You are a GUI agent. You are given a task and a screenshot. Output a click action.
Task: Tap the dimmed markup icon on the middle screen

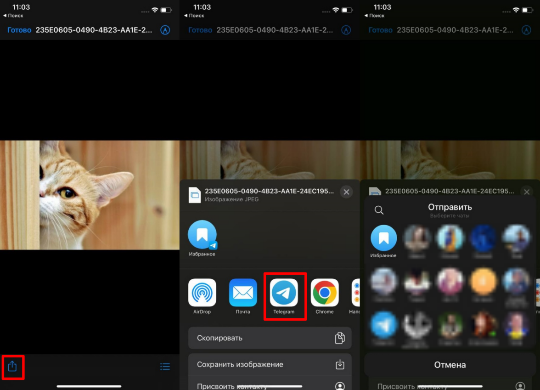[x=346, y=30]
